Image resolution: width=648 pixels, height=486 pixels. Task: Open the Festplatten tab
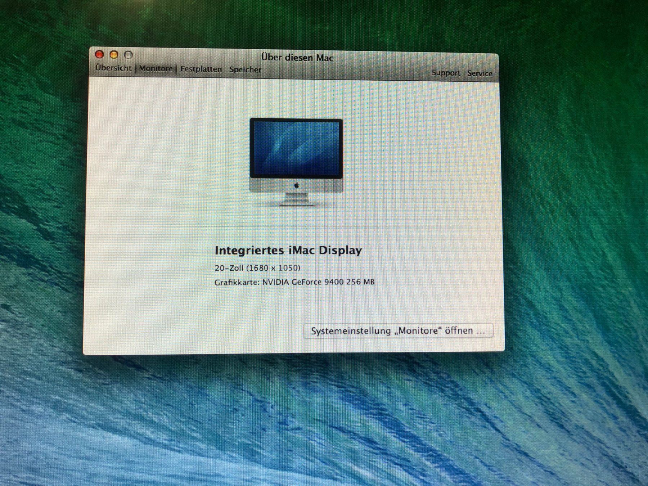pyautogui.click(x=201, y=69)
